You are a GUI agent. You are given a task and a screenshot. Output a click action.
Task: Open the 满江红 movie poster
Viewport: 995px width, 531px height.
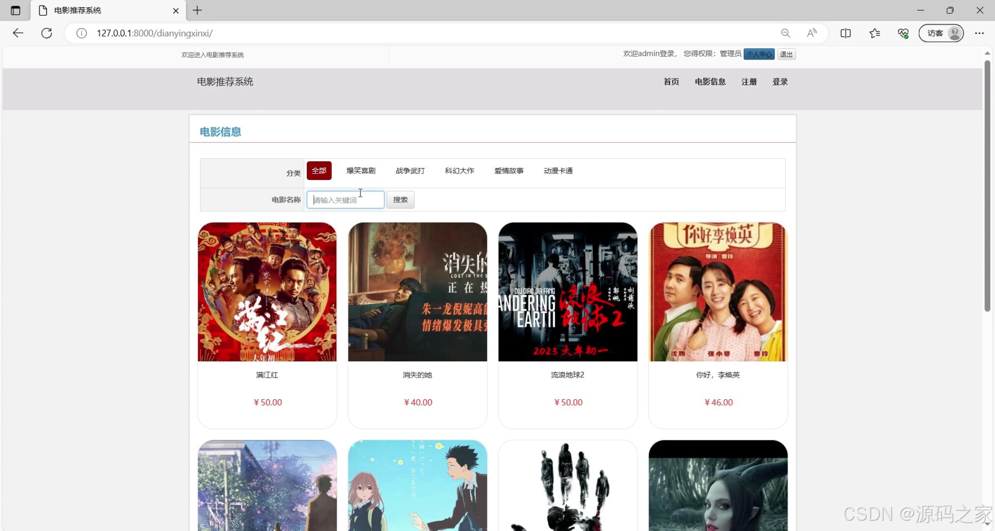(267, 292)
